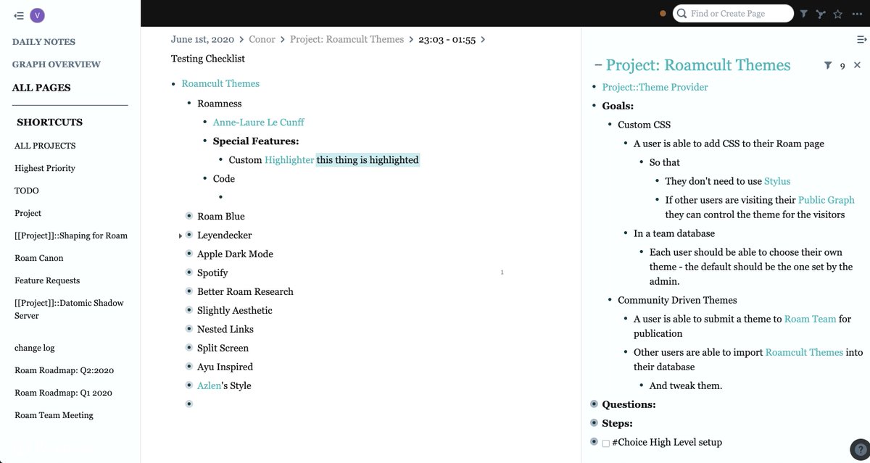Viewport: 870px width, 463px height.
Task: Expand the Leyendecker block arrow
Action: tap(181, 235)
